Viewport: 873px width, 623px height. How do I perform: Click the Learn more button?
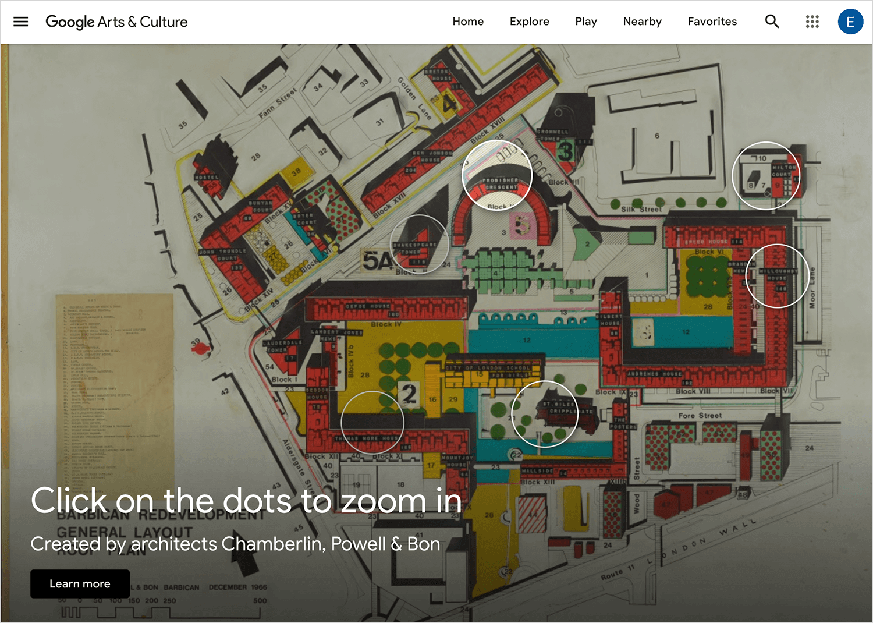[x=80, y=583]
